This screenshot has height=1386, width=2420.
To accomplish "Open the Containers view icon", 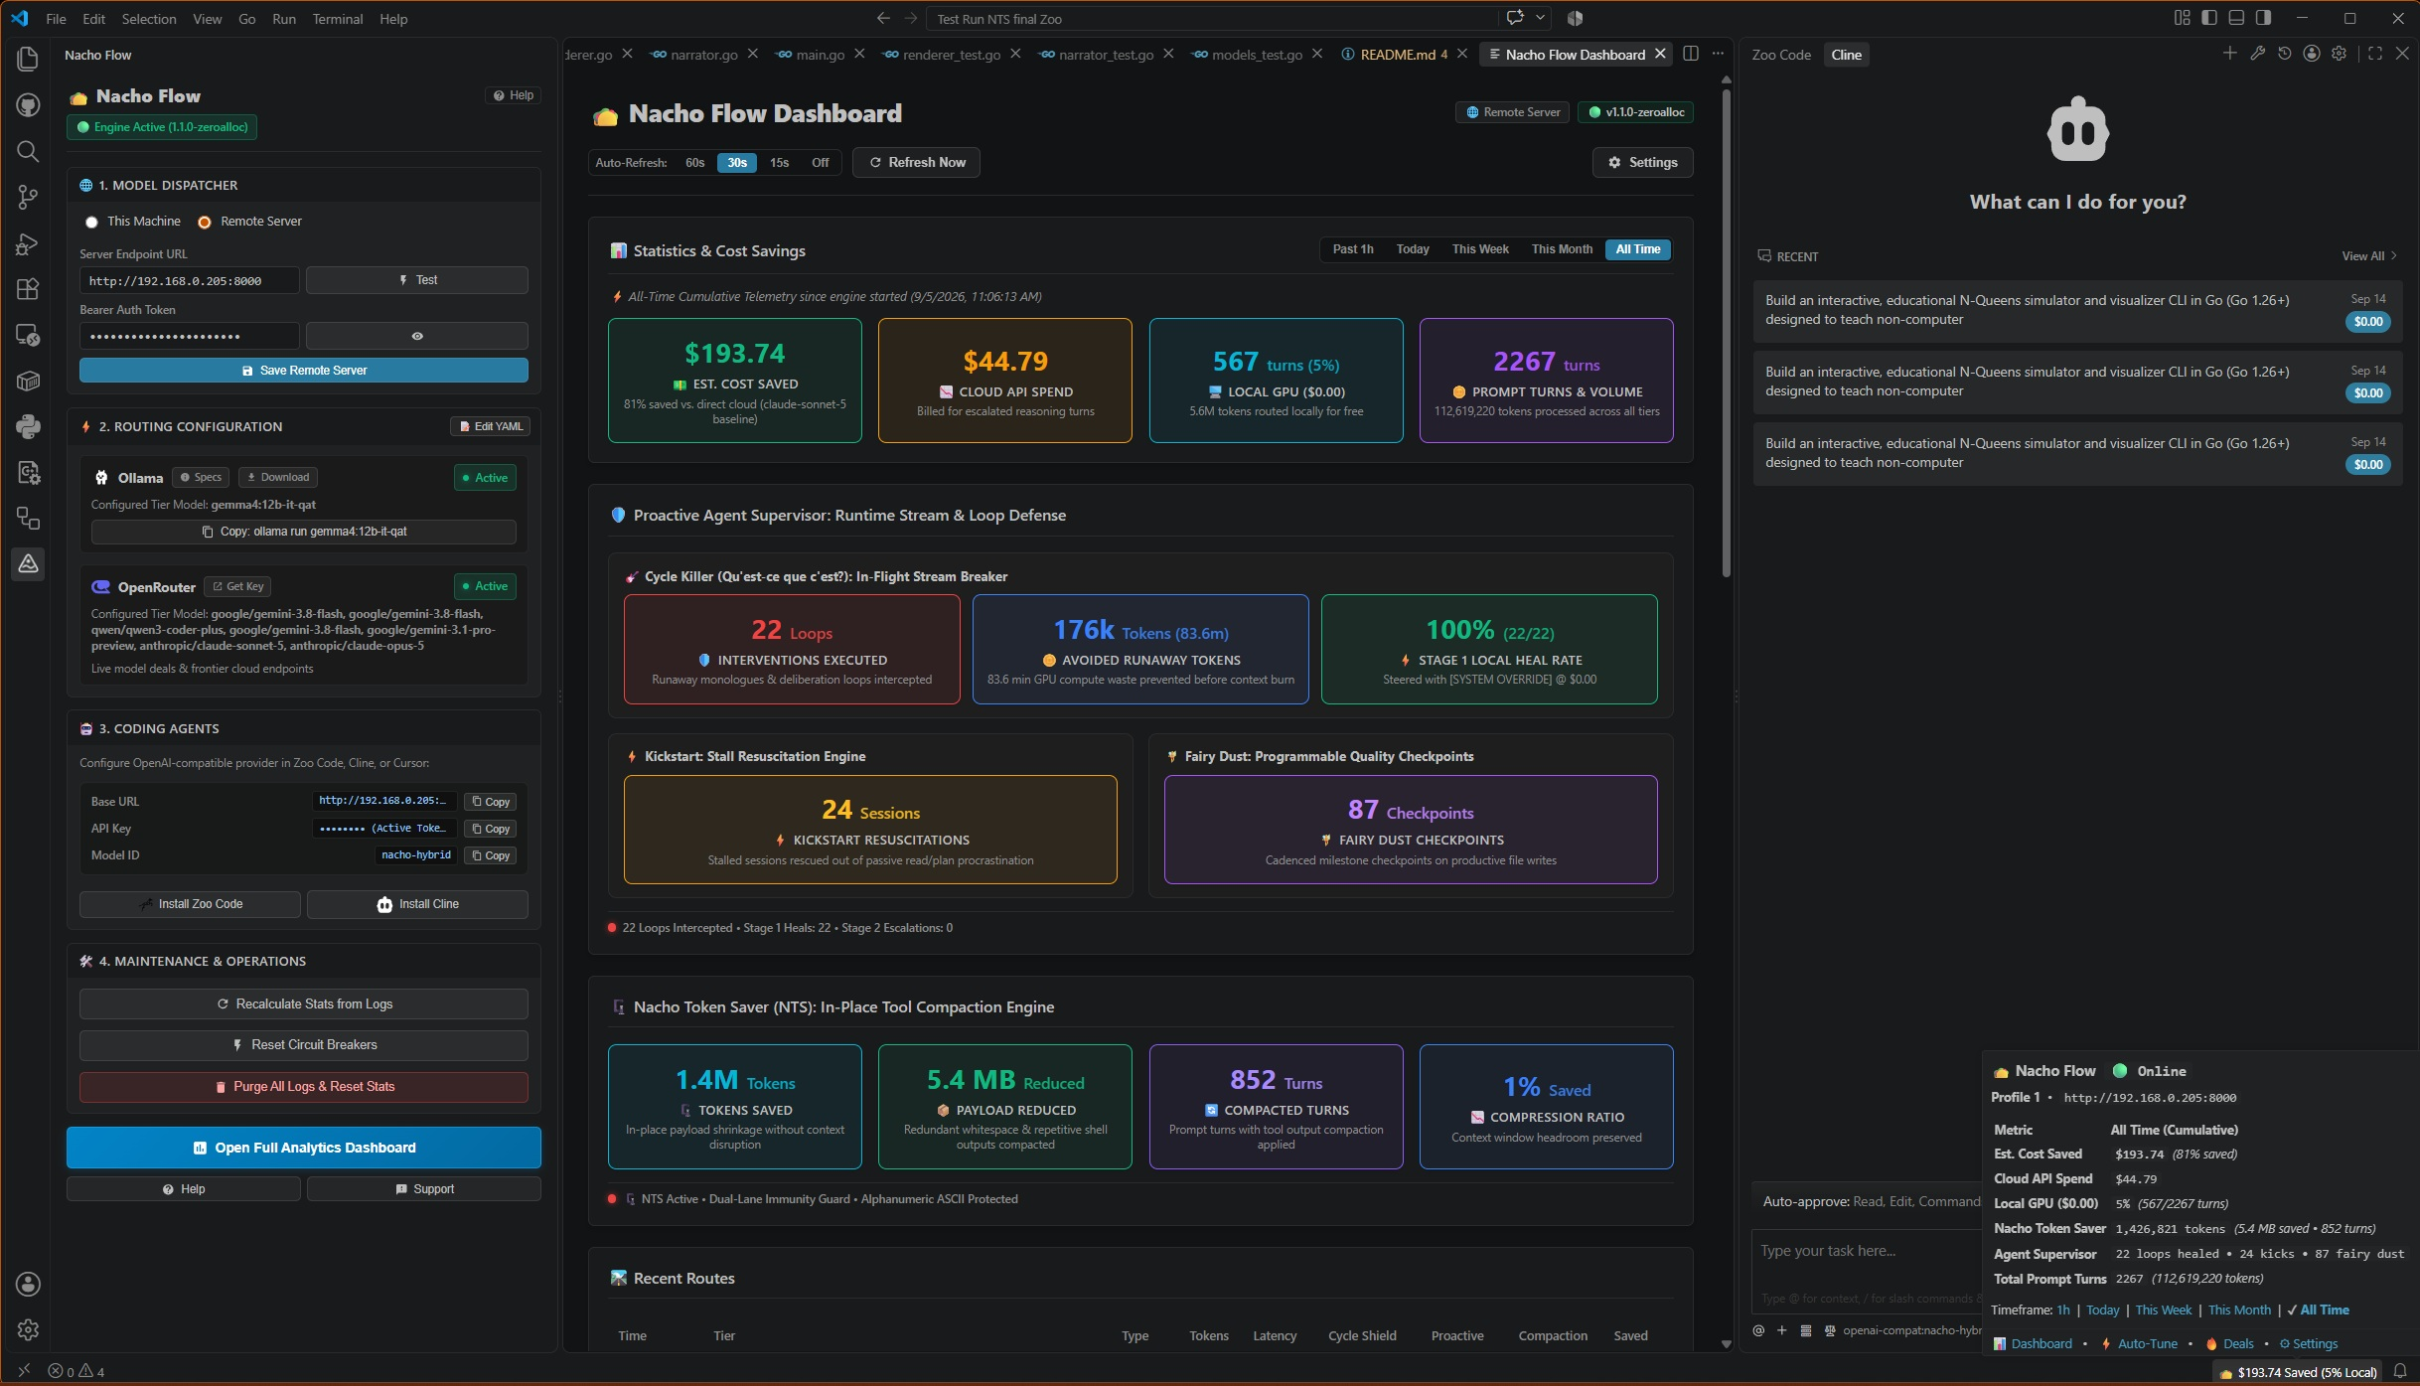I will (28, 381).
